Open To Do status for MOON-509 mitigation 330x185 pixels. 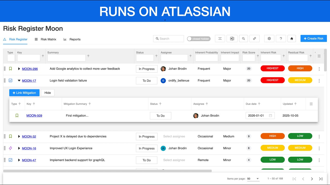click(160, 116)
